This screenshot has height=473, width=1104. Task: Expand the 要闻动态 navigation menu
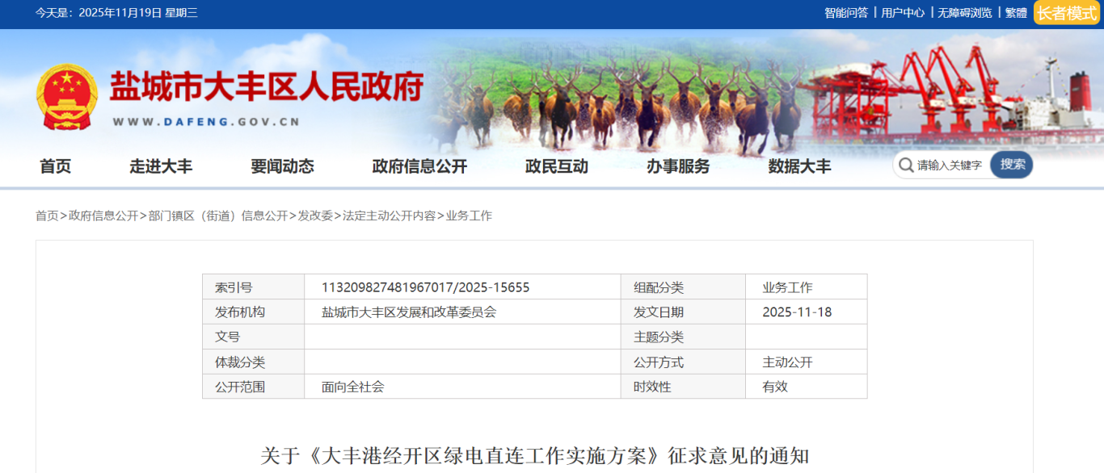tap(282, 166)
